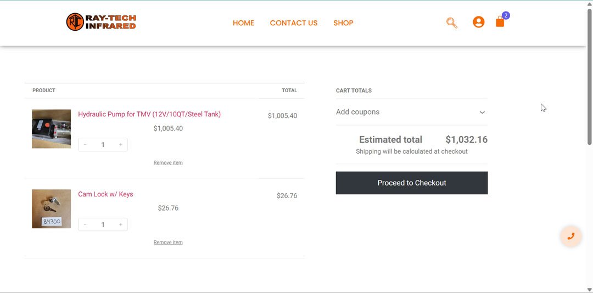The height and width of the screenshot is (293, 593).
Task: Go to the Home menu item
Action: (243, 23)
